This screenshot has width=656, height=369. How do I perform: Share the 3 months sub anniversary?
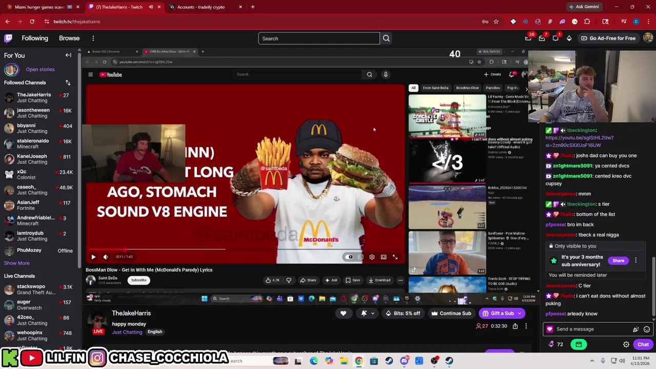(x=618, y=260)
